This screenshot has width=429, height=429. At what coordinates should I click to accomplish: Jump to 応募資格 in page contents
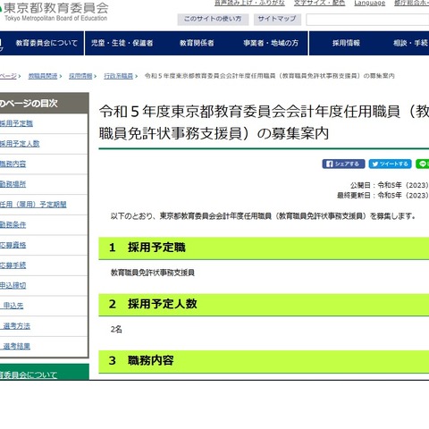pyautogui.click(x=13, y=245)
